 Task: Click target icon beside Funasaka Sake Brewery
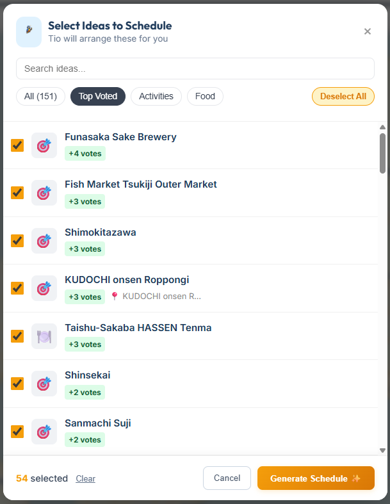[44, 145]
